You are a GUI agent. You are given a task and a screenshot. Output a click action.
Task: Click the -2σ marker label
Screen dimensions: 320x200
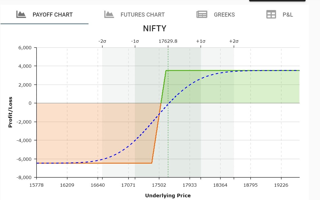102,41
